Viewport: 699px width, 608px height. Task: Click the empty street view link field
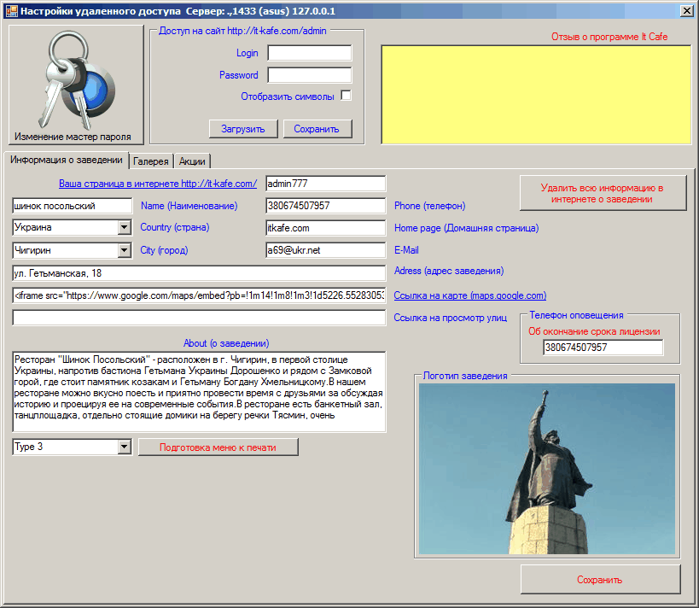(199, 318)
